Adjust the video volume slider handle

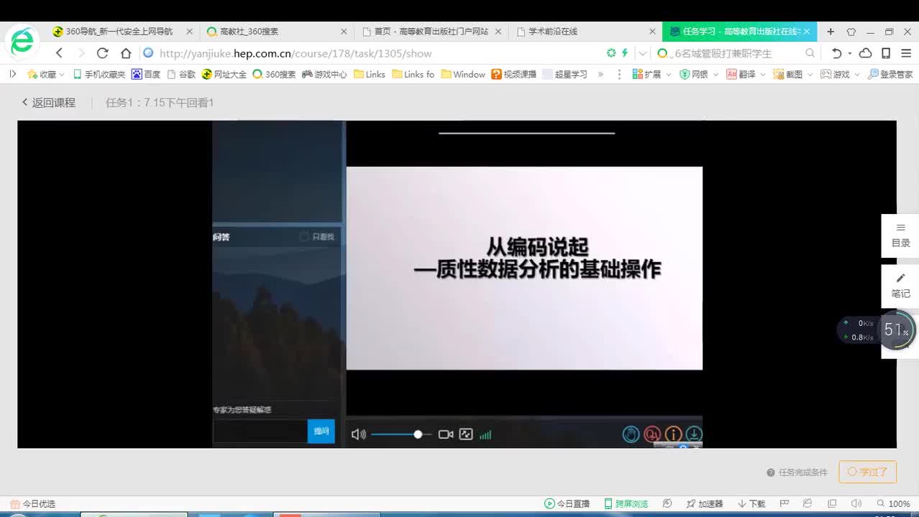(x=418, y=434)
